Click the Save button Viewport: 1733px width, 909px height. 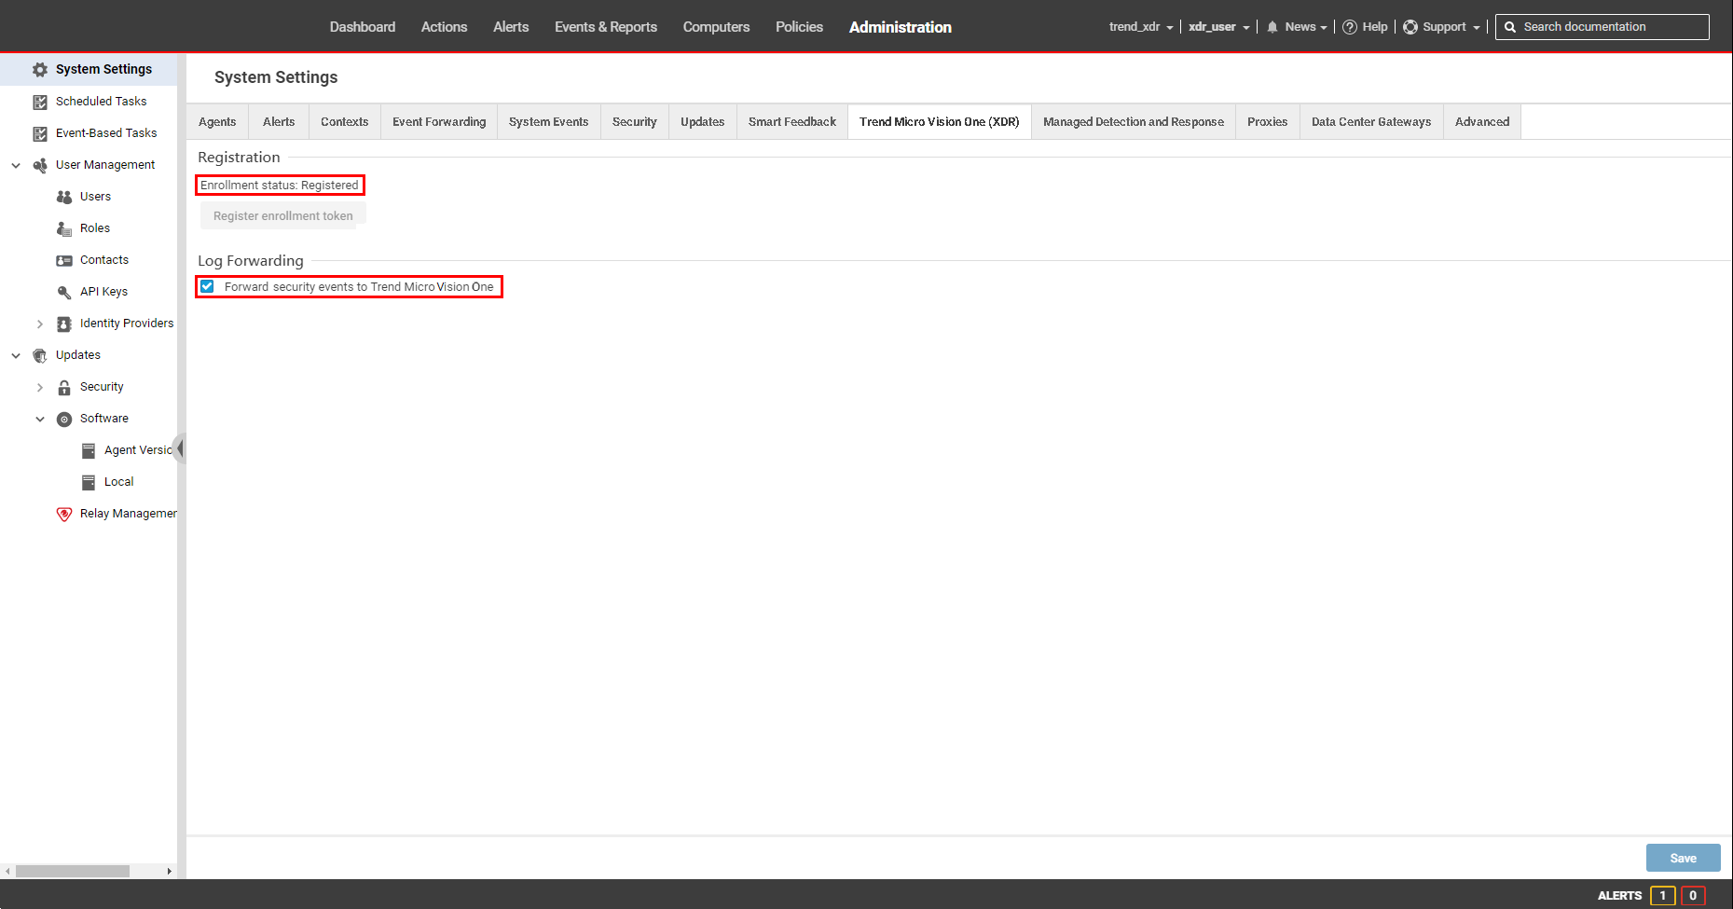(x=1683, y=857)
